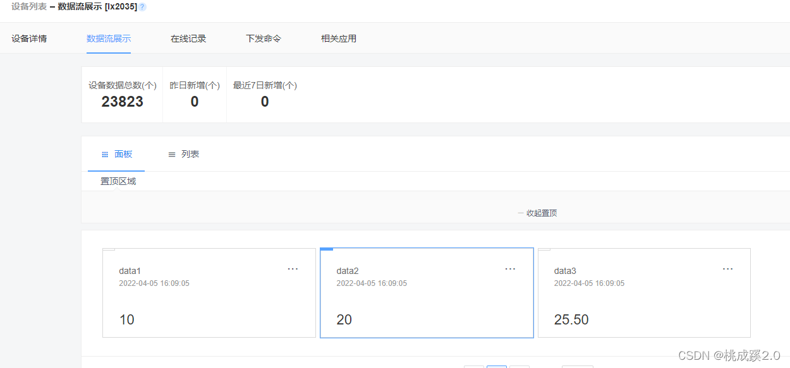Click the question mark help icon after [lx2035]
The image size is (790, 368).
click(x=142, y=8)
